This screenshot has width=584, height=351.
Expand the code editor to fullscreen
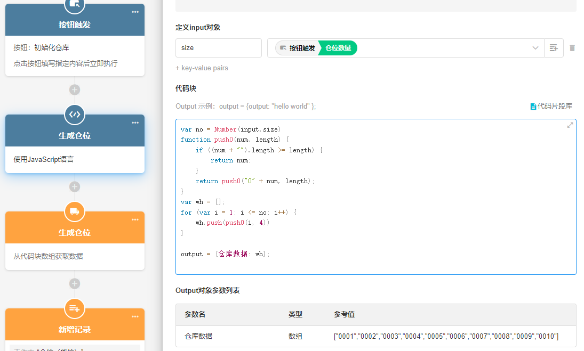[x=570, y=125]
